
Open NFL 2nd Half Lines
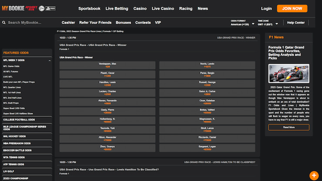(x=12, y=98)
